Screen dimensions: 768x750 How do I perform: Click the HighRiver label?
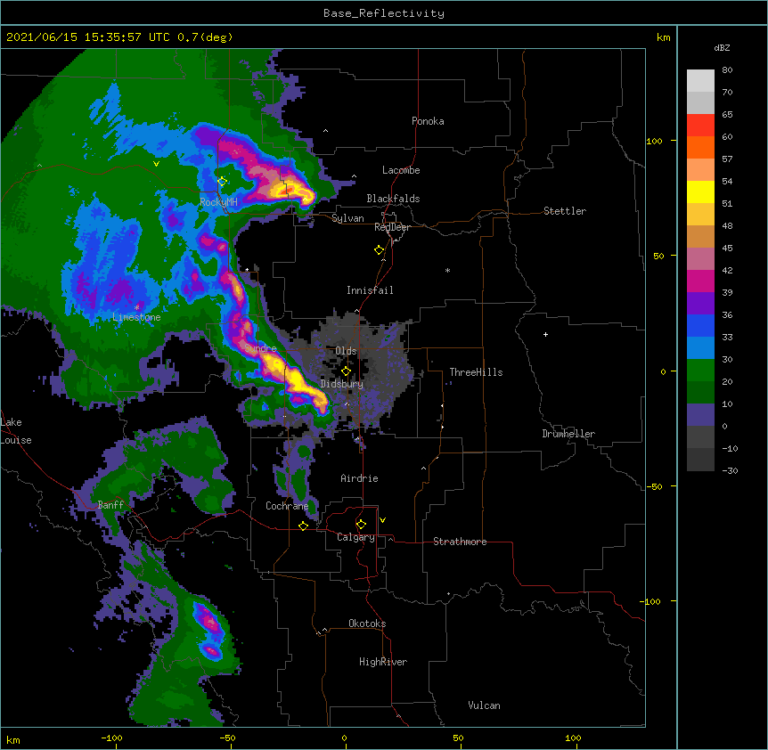click(383, 662)
